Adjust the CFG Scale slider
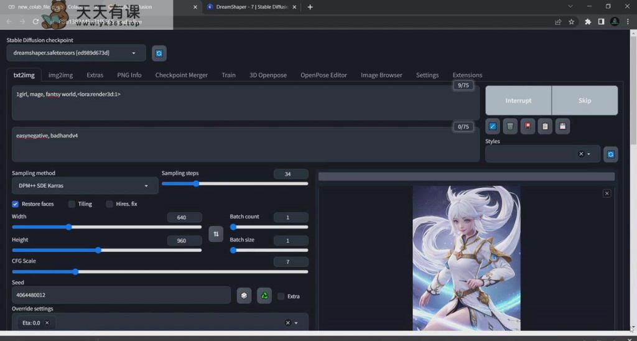 point(160,272)
